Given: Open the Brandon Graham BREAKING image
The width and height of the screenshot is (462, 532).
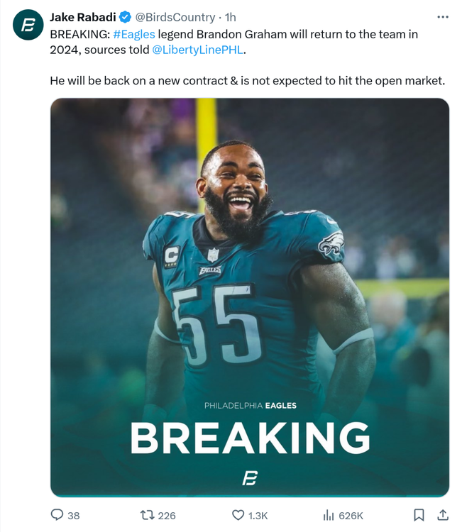Looking at the screenshot, I should click(x=250, y=297).
